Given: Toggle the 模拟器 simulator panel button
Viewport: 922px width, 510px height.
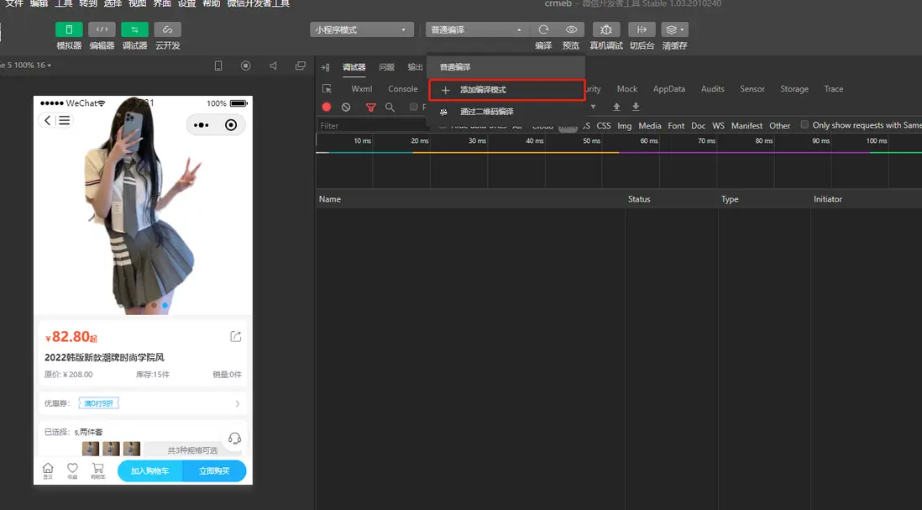Looking at the screenshot, I should coord(69,29).
